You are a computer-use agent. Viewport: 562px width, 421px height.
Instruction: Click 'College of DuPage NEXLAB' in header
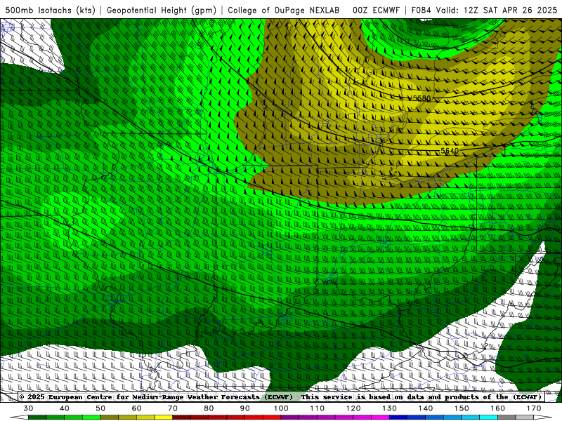pyautogui.click(x=284, y=10)
